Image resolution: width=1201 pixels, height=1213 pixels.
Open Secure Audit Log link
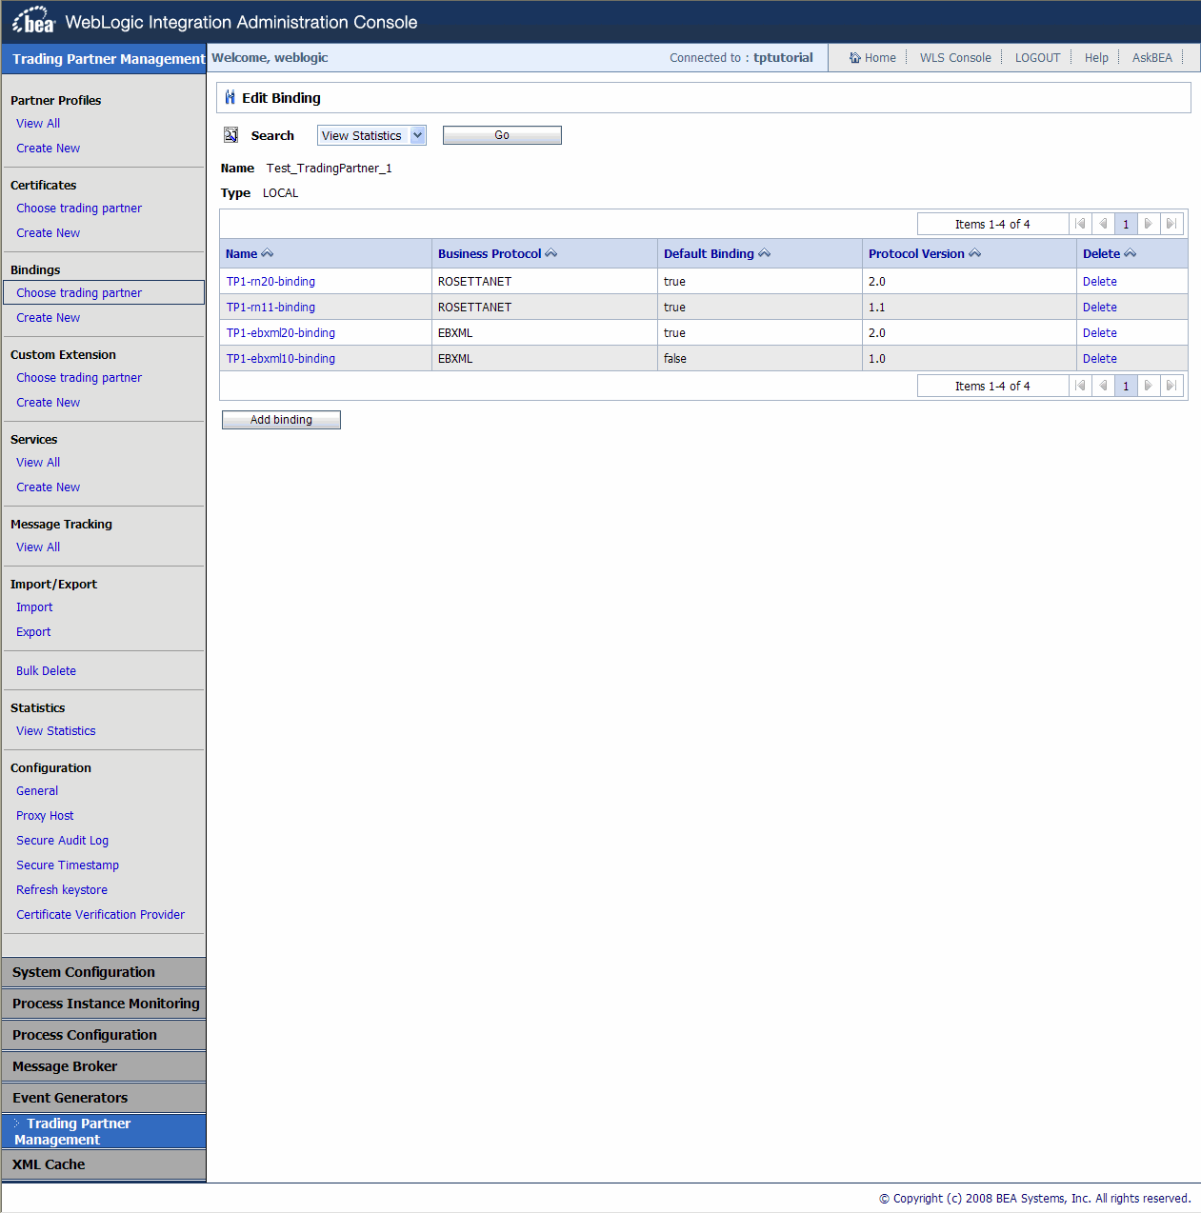(x=62, y=841)
